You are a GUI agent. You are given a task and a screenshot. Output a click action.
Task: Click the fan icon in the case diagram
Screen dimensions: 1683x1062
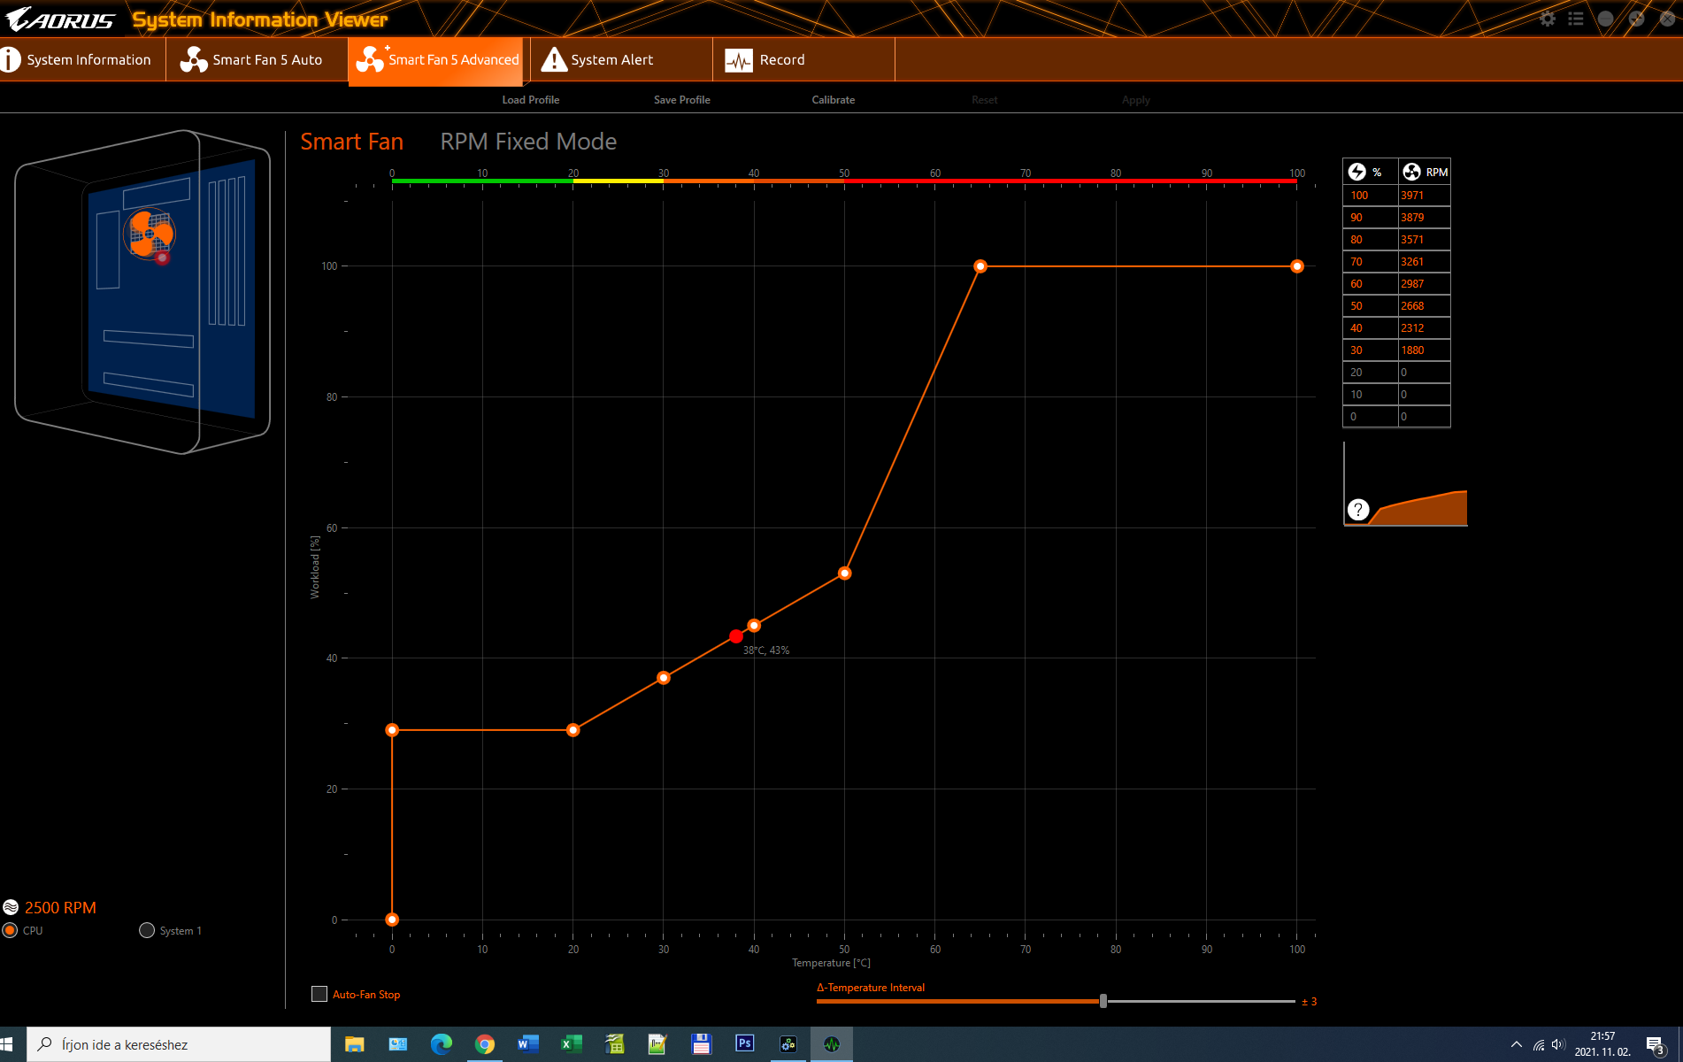pos(150,233)
